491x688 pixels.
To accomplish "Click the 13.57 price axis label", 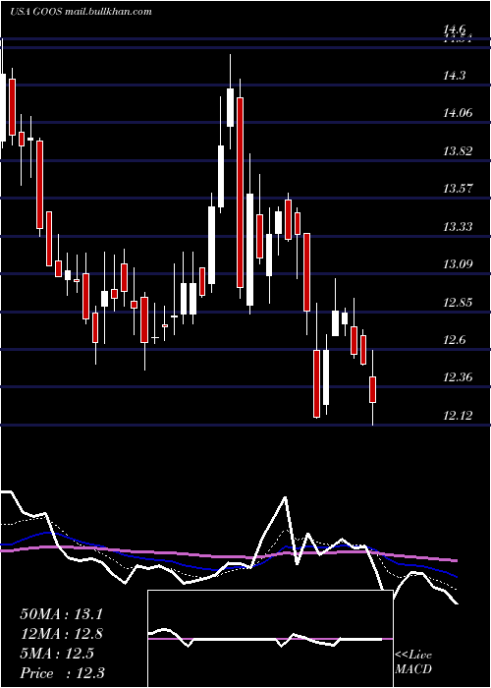I will click(x=458, y=189).
